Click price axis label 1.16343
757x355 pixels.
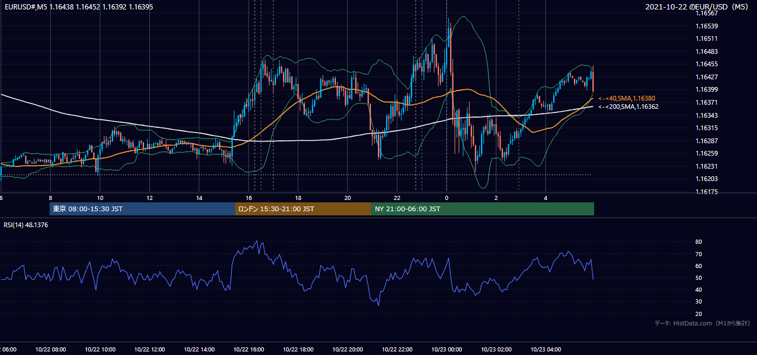707,115
